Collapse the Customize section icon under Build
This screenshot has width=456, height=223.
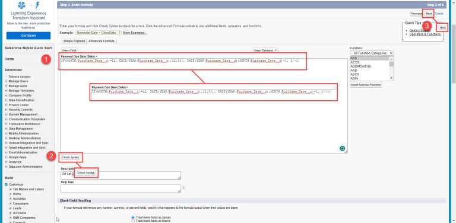pos(6,184)
